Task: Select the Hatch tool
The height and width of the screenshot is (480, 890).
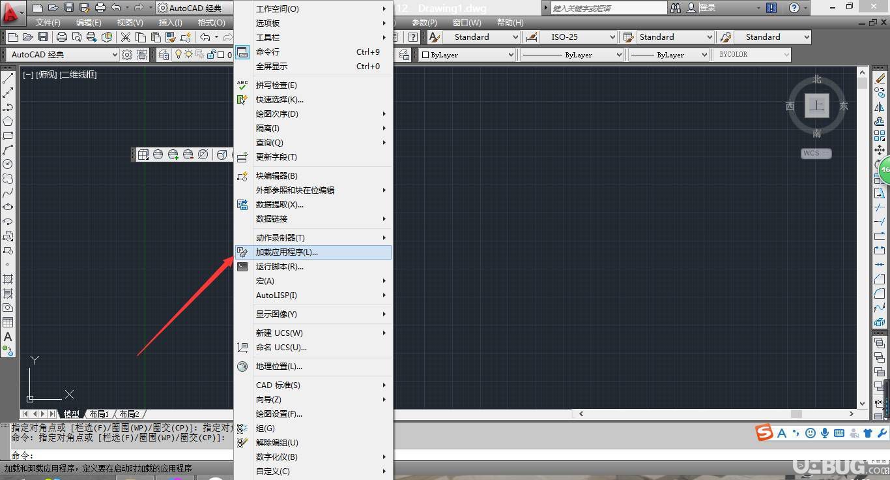Action: click(8, 279)
